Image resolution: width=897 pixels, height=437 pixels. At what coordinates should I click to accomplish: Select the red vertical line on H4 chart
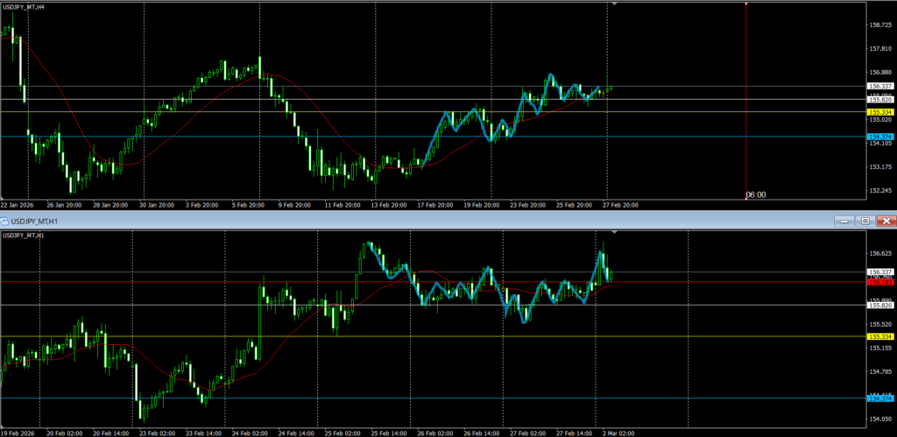coord(745,105)
